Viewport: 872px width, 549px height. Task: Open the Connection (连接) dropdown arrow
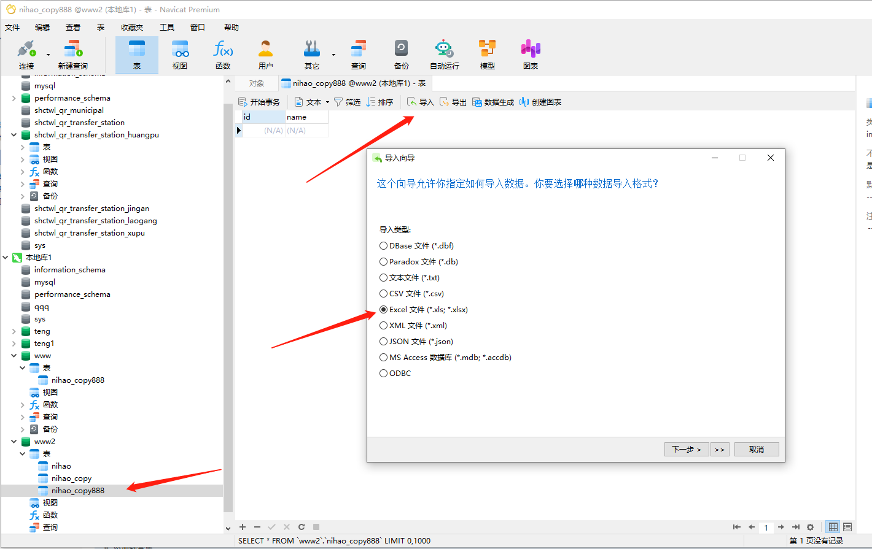click(x=48, y=55)
